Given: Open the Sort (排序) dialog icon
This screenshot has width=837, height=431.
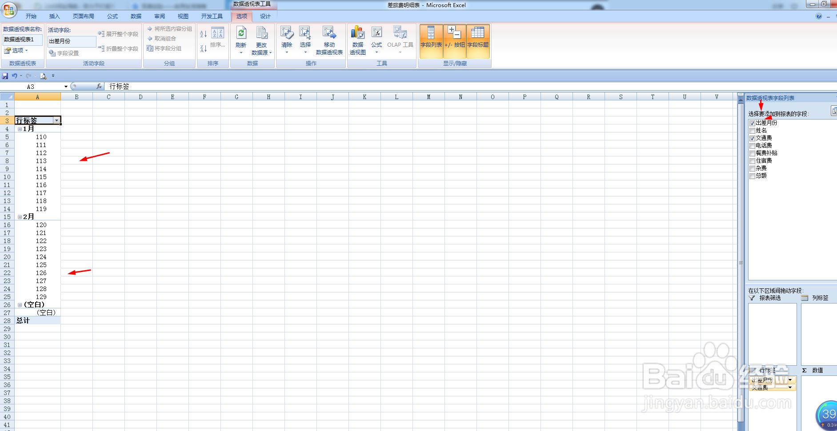Looking at the screenshot, I should pos(217,38).
